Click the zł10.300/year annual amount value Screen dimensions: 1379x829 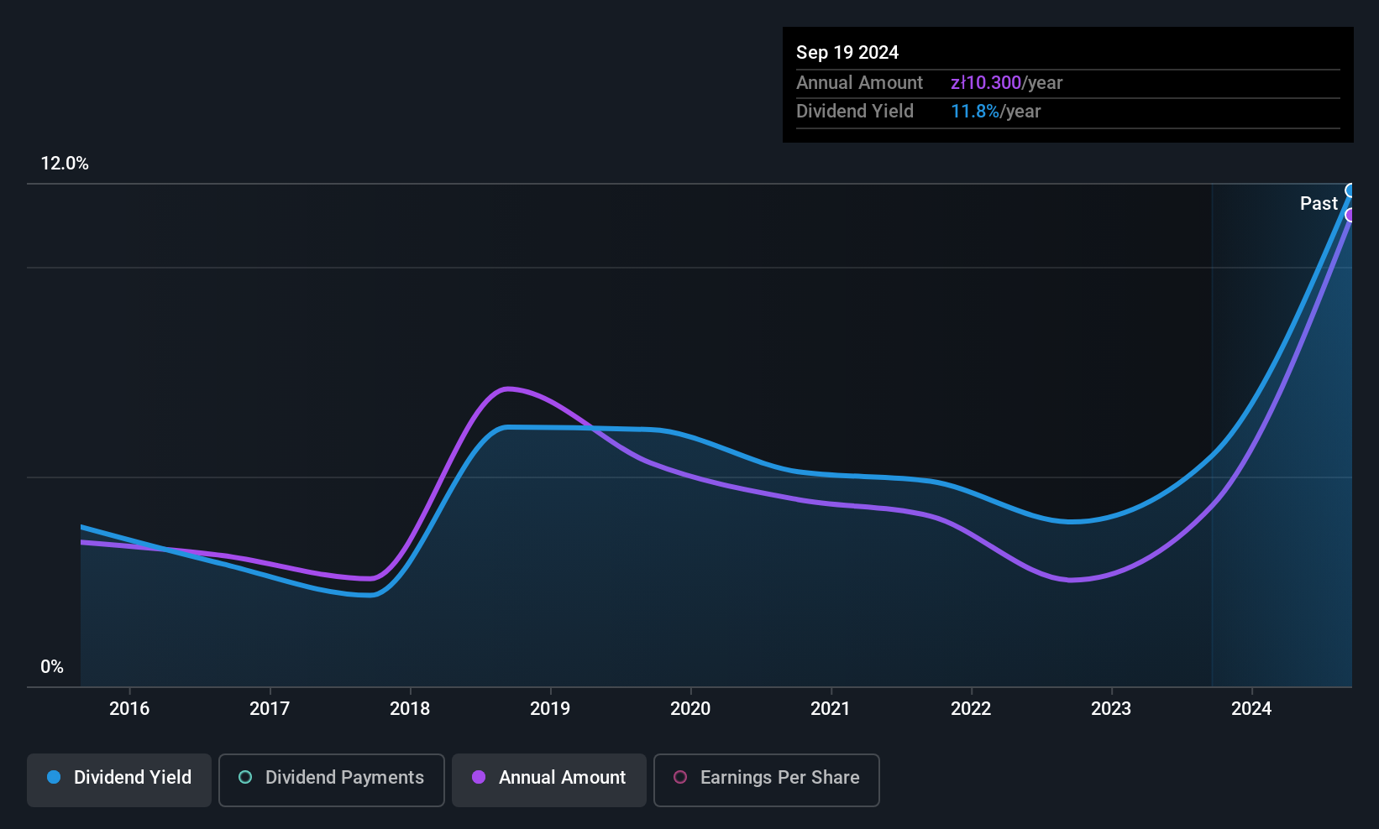pos(1006,82)
